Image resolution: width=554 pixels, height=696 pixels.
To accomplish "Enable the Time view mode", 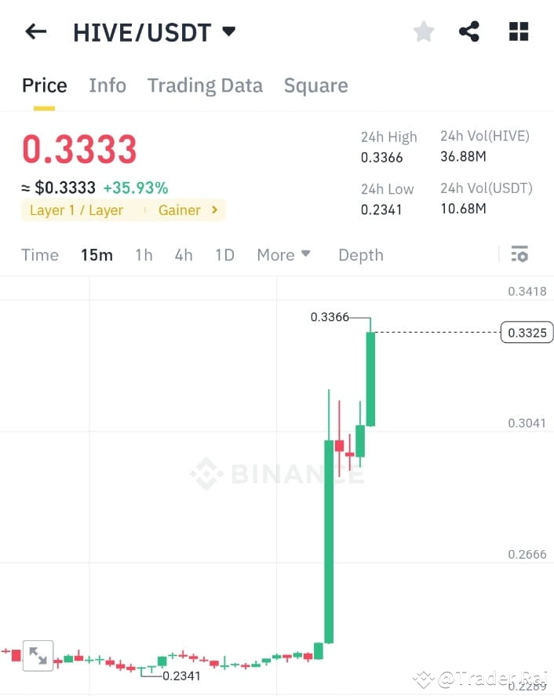I will (x=40, y=254).
